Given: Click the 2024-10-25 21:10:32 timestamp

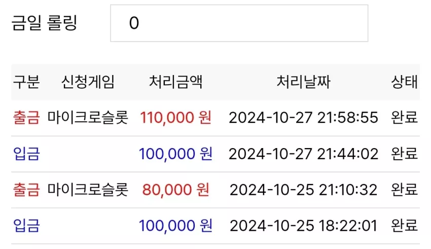Looking at the screenshot, I should (x=303, y=190).
